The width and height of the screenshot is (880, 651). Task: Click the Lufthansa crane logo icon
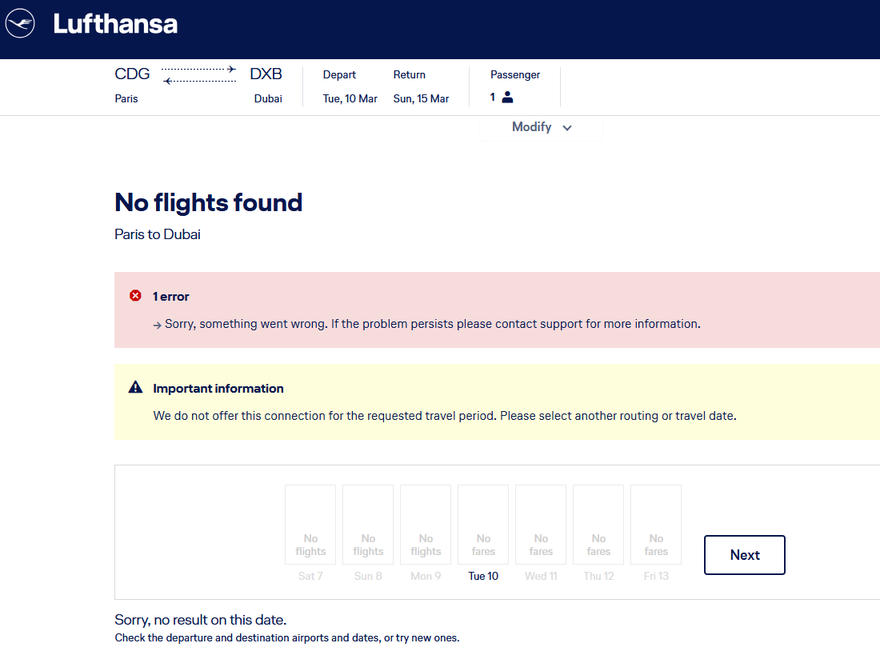(20, 23)
